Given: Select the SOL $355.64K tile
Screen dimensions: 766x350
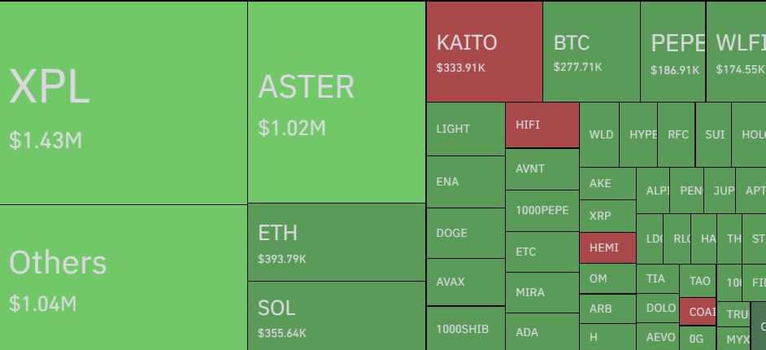Looking at the screenshot, I should point(336,316).
